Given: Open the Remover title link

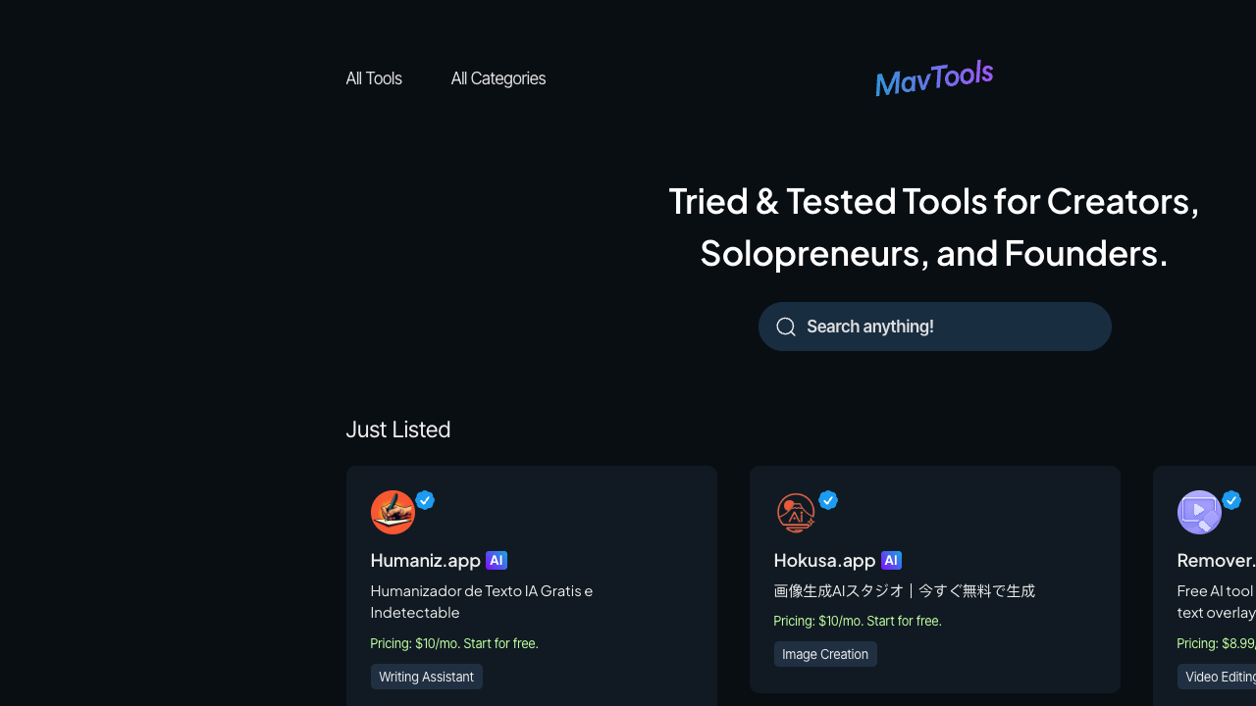Looking at the screenshot, I should (x=1217, y=560).
